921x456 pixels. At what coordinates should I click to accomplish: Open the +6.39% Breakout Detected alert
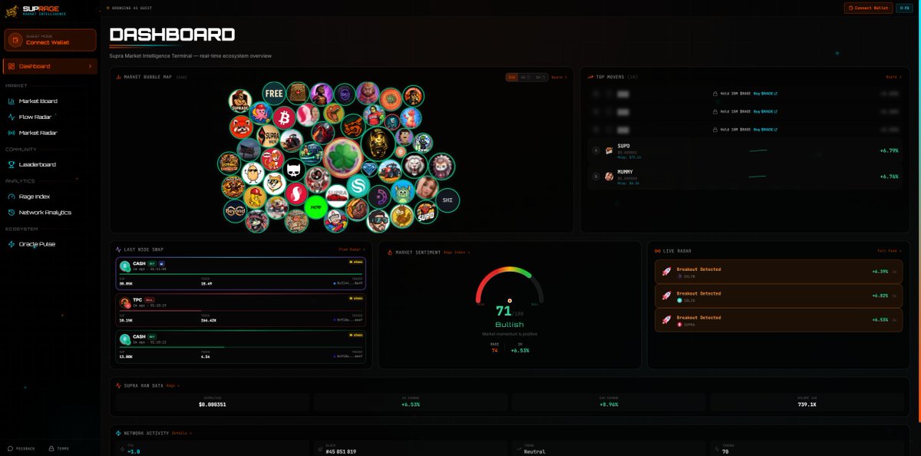(x=778, y=272)
